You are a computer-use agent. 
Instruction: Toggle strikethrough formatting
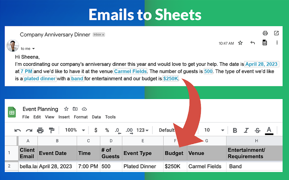258,130
